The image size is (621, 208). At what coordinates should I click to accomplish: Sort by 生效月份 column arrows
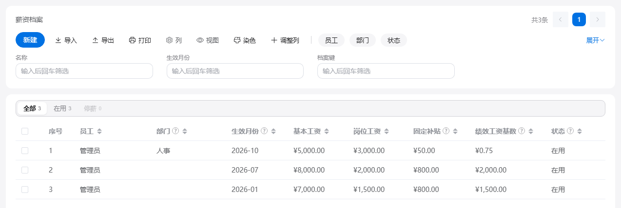coord(273,131)
